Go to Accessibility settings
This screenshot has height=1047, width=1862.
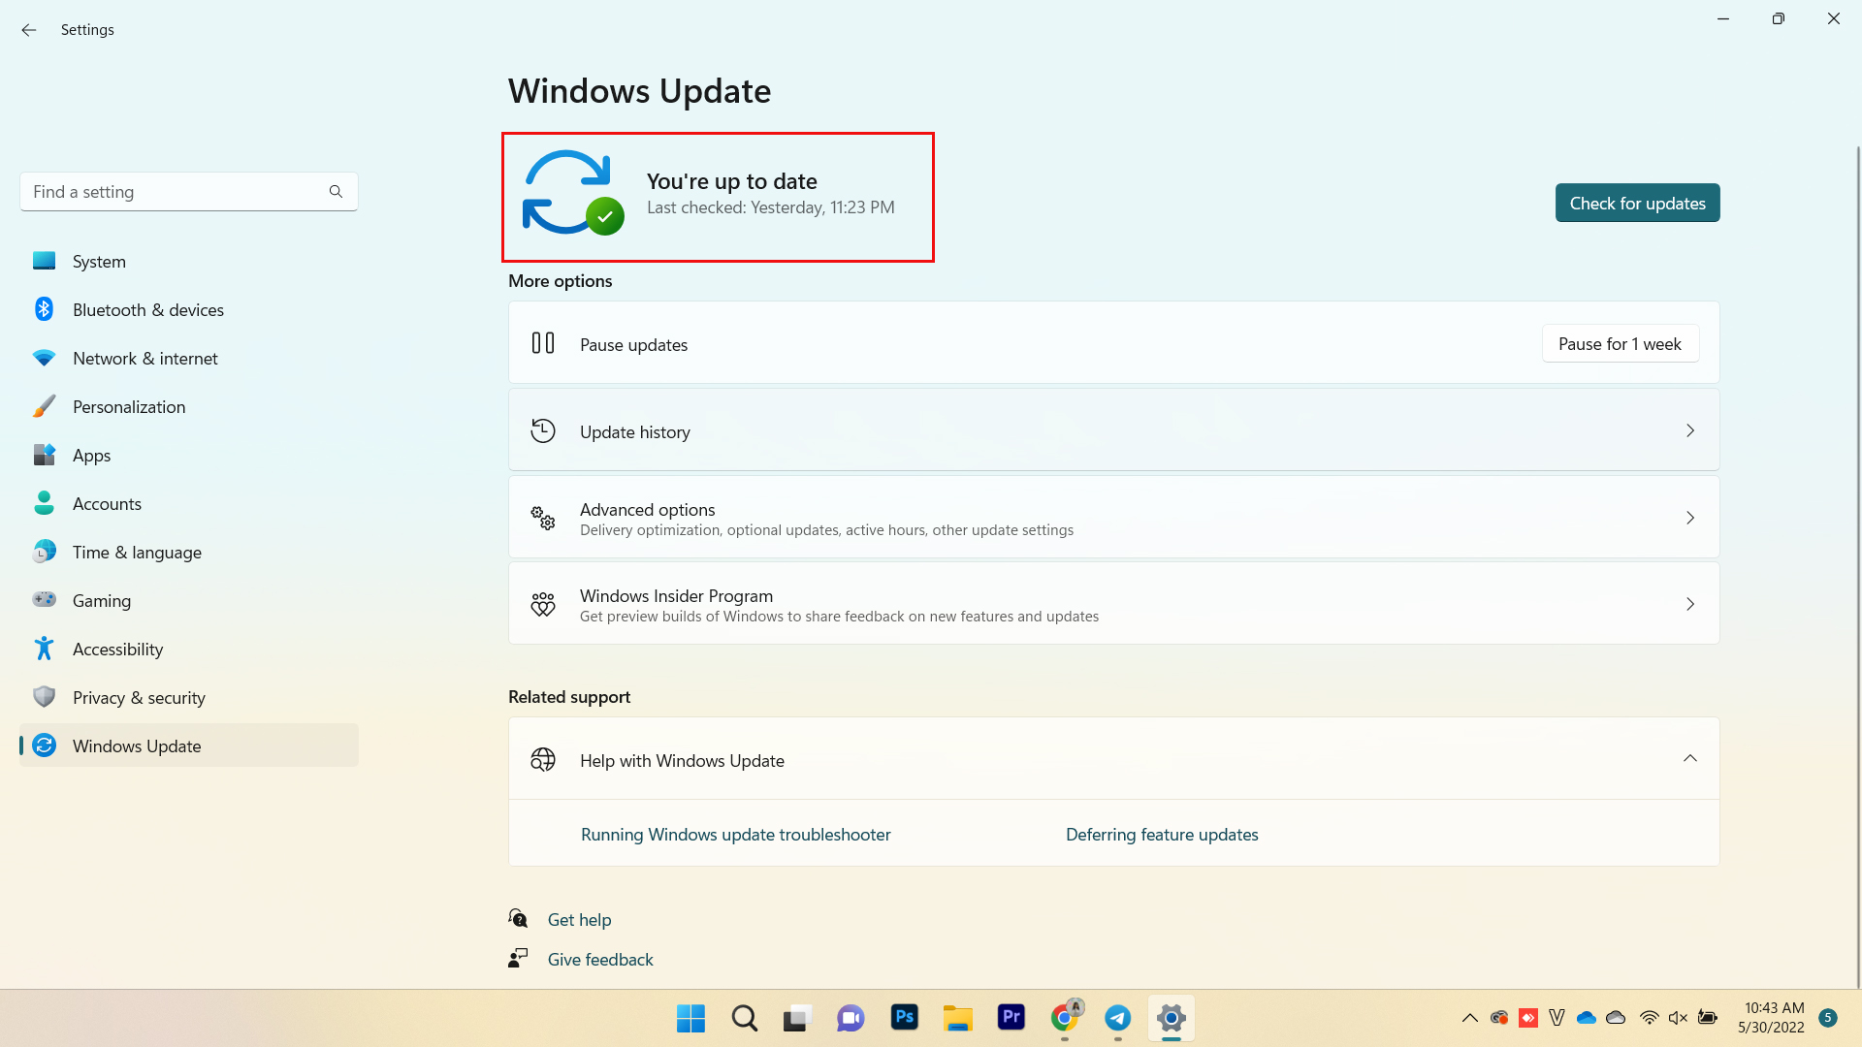point(189,649)
